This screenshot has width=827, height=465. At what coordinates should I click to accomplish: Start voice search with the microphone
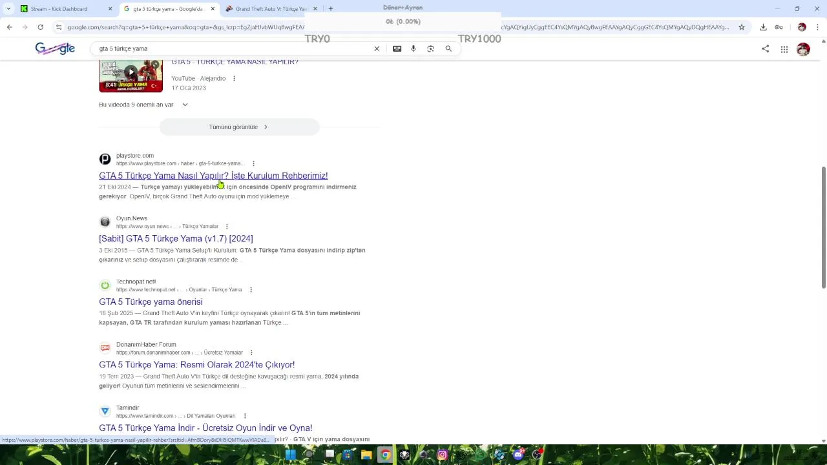pos(413,48)
